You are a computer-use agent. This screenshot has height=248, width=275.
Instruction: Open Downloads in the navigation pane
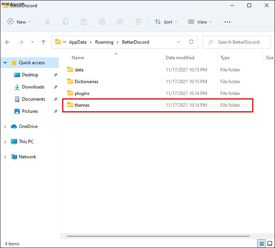tap(33, 87)
